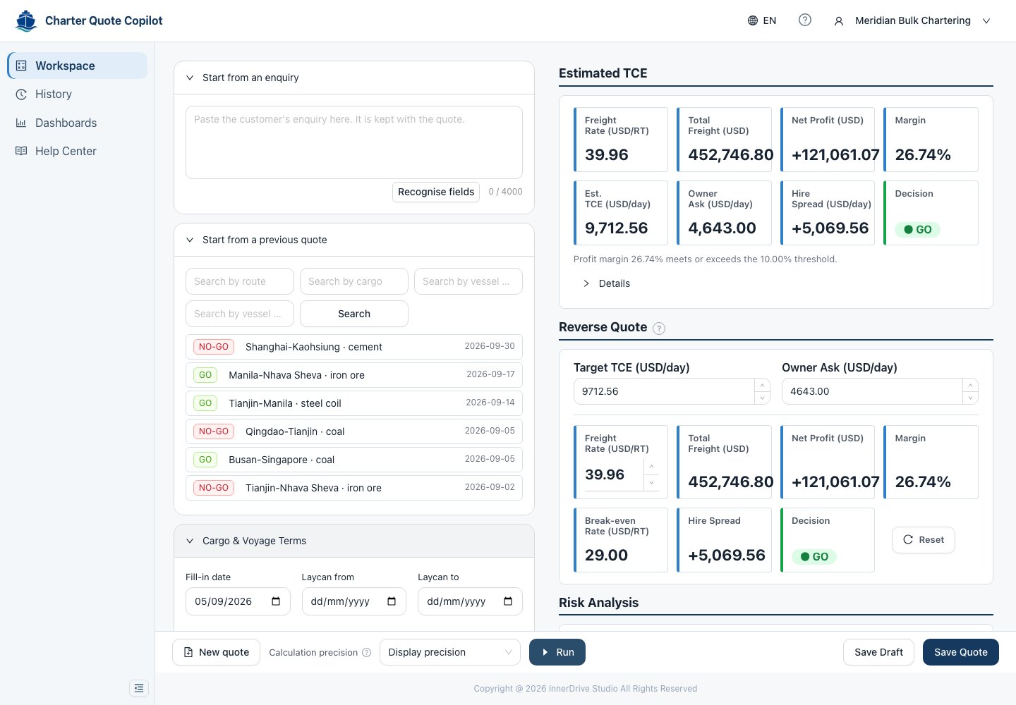Click the ship logo icon
1016x705 pixels.
coord(26,21)
